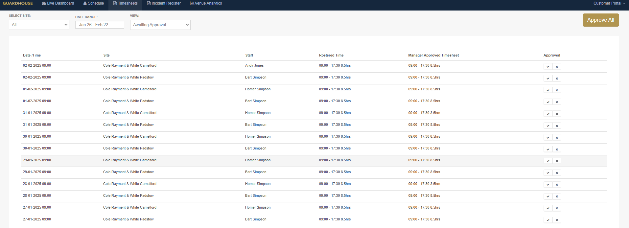Reject Homer Simpson 31-01-2025 Camelford cross

pyautogui.click(x=557, y=114)
